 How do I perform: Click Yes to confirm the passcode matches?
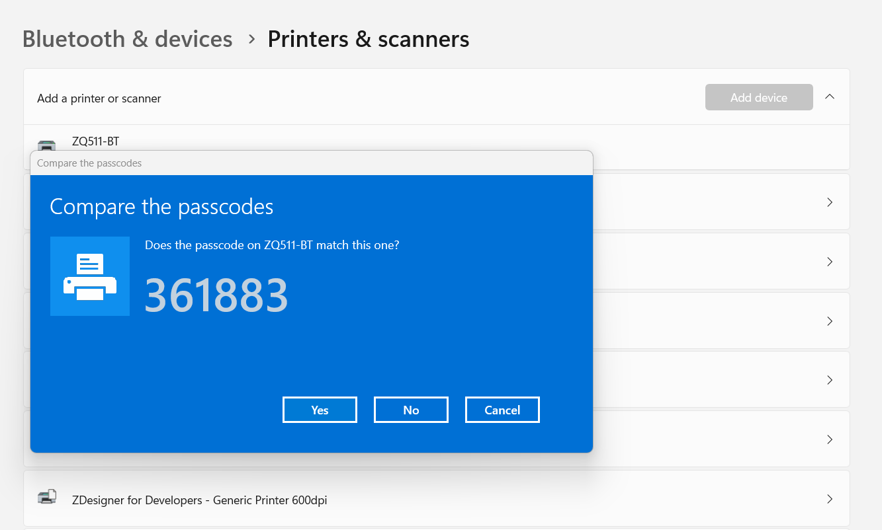point(320,410)
